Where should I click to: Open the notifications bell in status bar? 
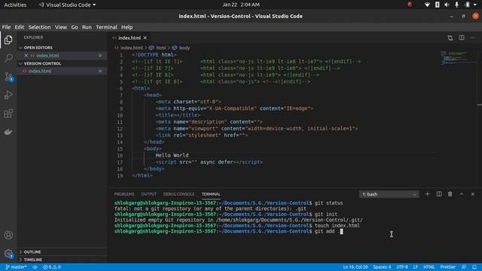tap(474, 267)
